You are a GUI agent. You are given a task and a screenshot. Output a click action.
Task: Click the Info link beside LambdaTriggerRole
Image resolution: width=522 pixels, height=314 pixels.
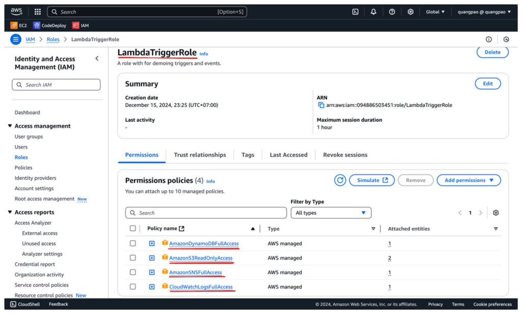(204, 54)
